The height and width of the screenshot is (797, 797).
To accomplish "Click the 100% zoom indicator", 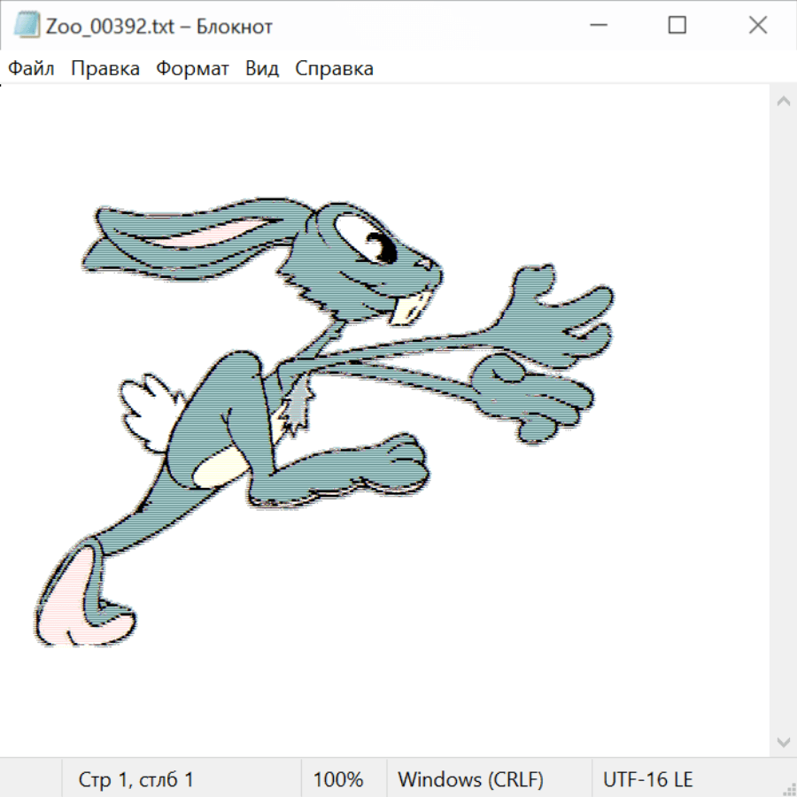I will pos(338,780).
